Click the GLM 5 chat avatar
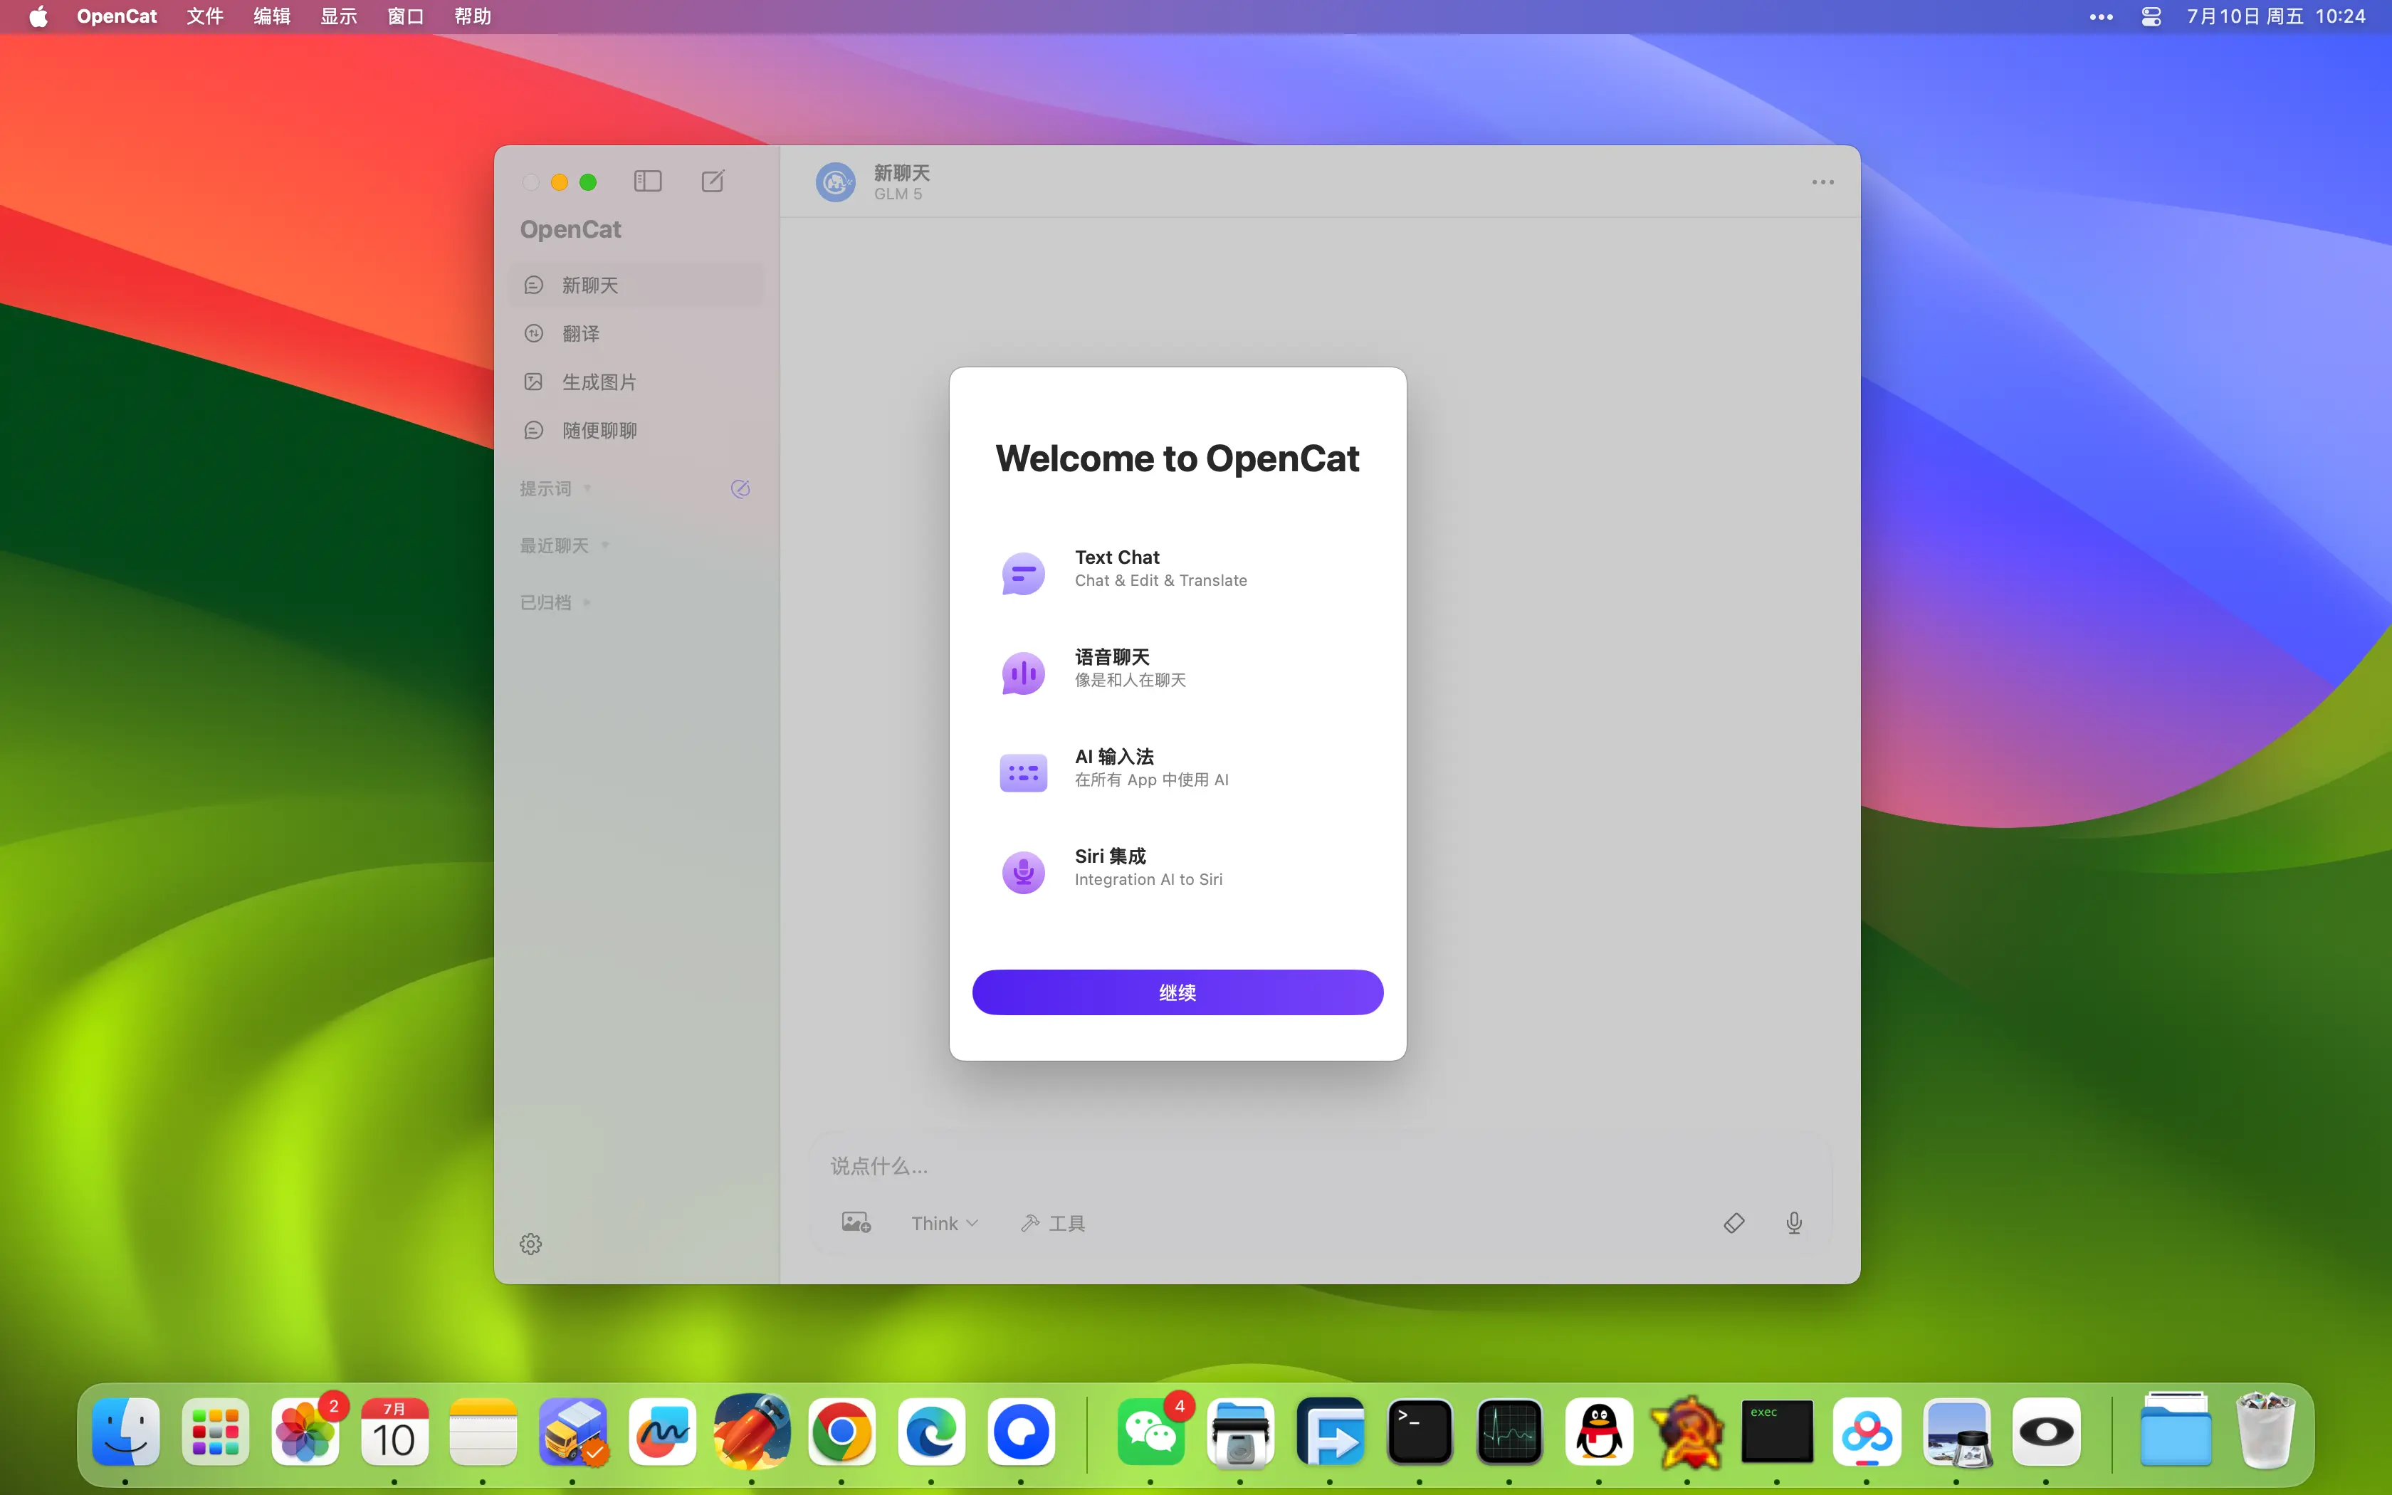This screenshot has height=1495, width=2392. (835, 182)
